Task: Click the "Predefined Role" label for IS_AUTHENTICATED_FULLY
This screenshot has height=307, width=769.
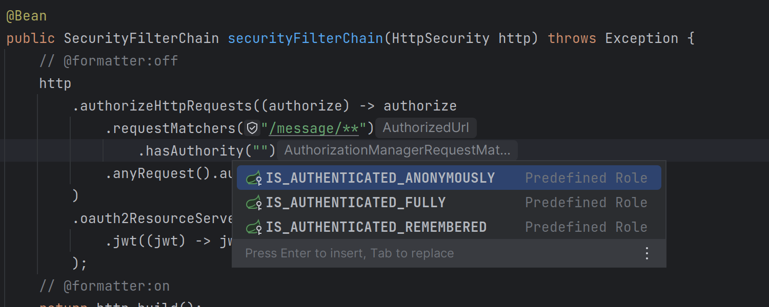Action: click(x=586, y=203)
